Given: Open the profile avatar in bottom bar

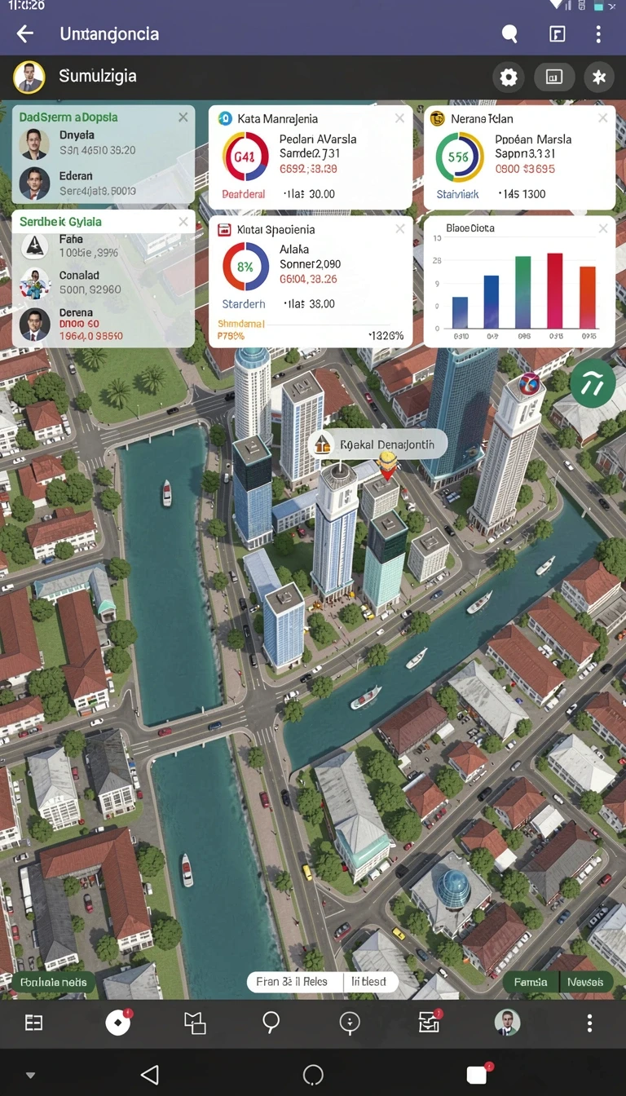Looking at the screenshot, I should click(x=507, y=1023).
